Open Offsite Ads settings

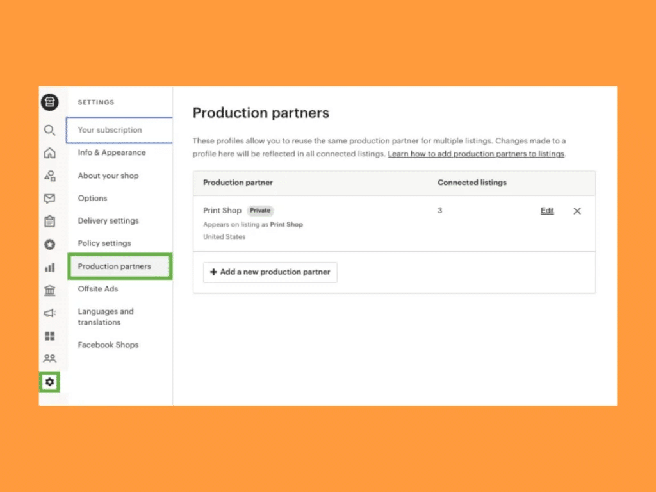[x=98, y=289]
